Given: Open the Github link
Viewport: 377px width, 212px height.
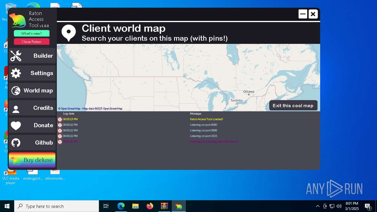Looking at the screenshot, I should 32,143.
